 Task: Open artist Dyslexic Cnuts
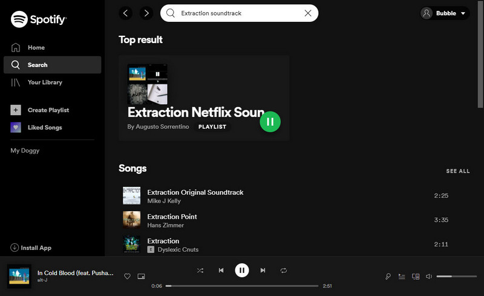[x=178, y=249]
